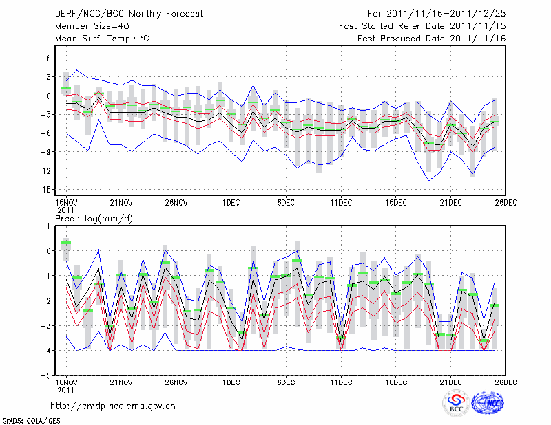551x425 pixels.
Task: Open the cmdp.ncc.cma.gov.cn URL
Action: click(113, 406)
